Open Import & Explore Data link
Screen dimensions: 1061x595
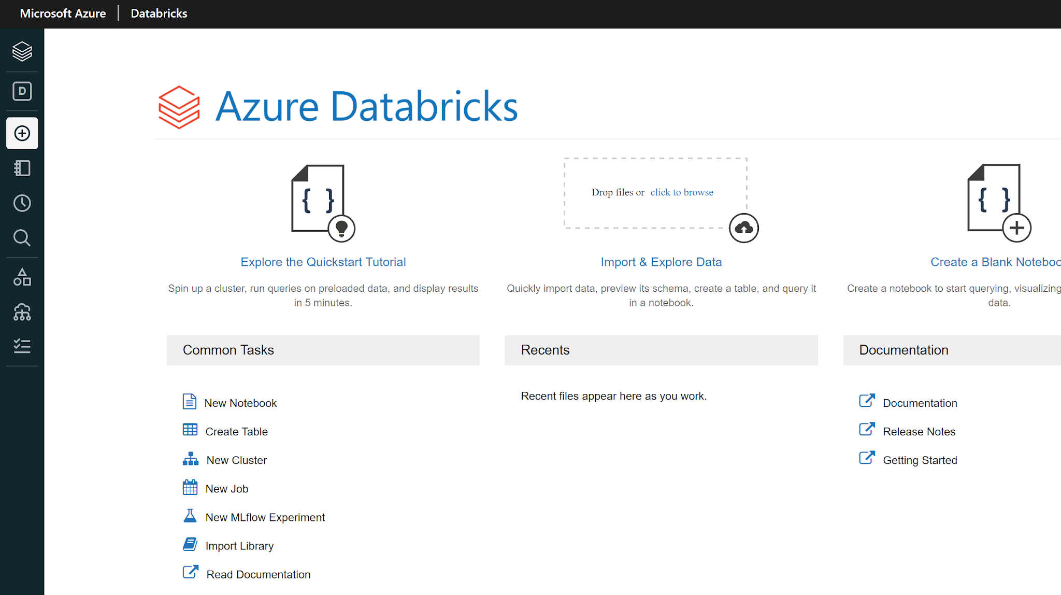click(x=661, y=262)
